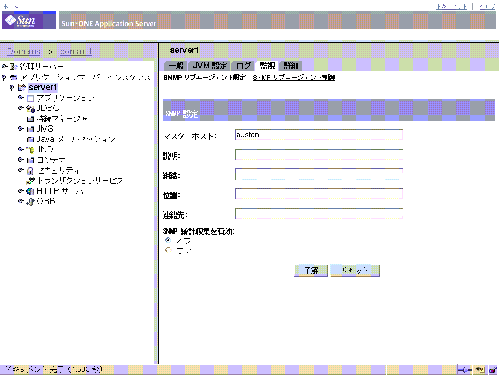Click the アプリケーションサーバーインスタンス folder icon
The width and height of the screenshot is (499, 375).
[13, 77]
